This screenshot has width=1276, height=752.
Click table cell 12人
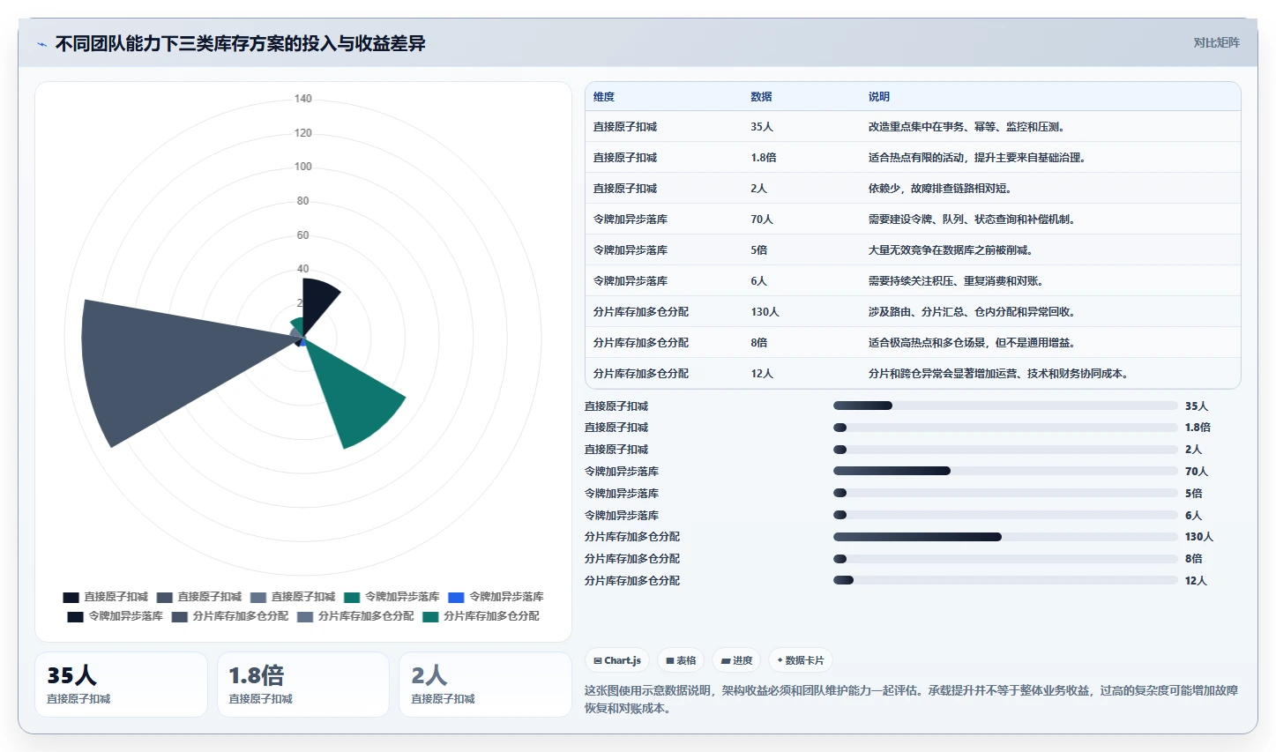point(762,374)
